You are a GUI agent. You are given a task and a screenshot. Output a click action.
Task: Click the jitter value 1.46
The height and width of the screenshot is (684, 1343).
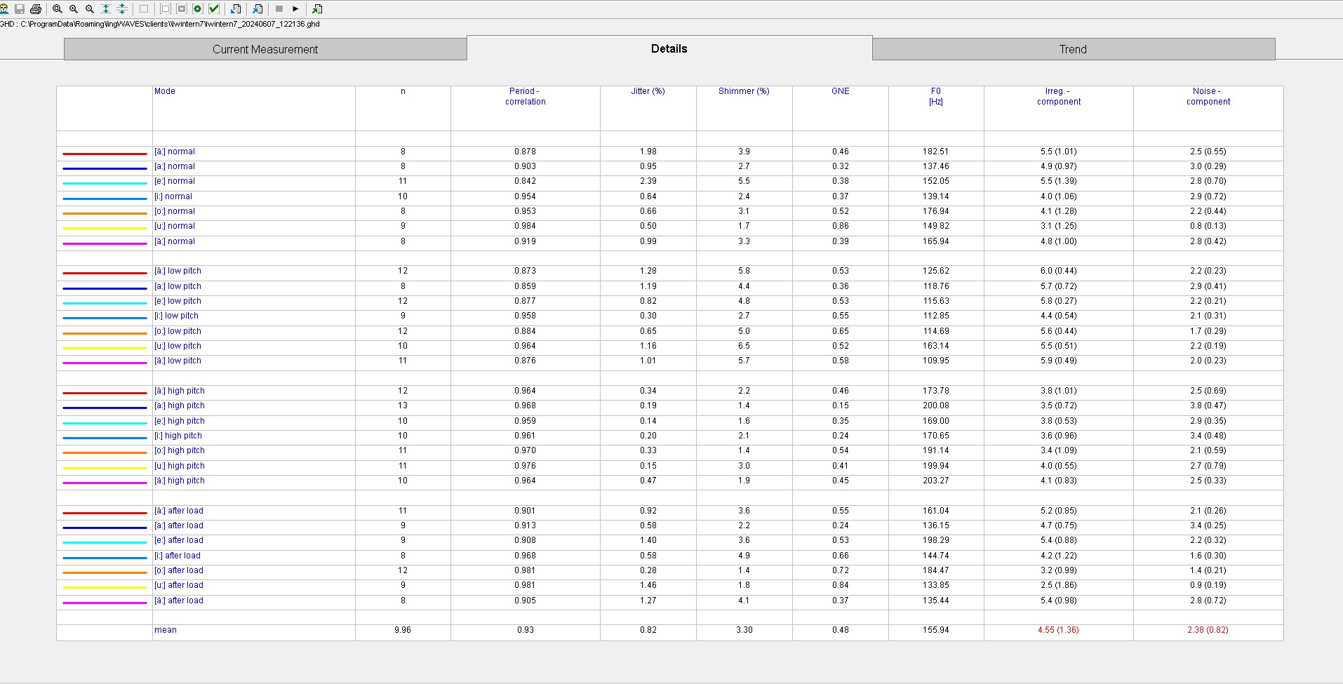click(x=648, y=585)
